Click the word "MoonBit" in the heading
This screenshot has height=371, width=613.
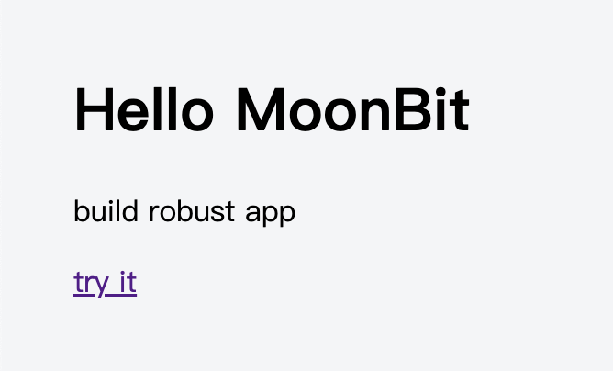pos(352,111)
